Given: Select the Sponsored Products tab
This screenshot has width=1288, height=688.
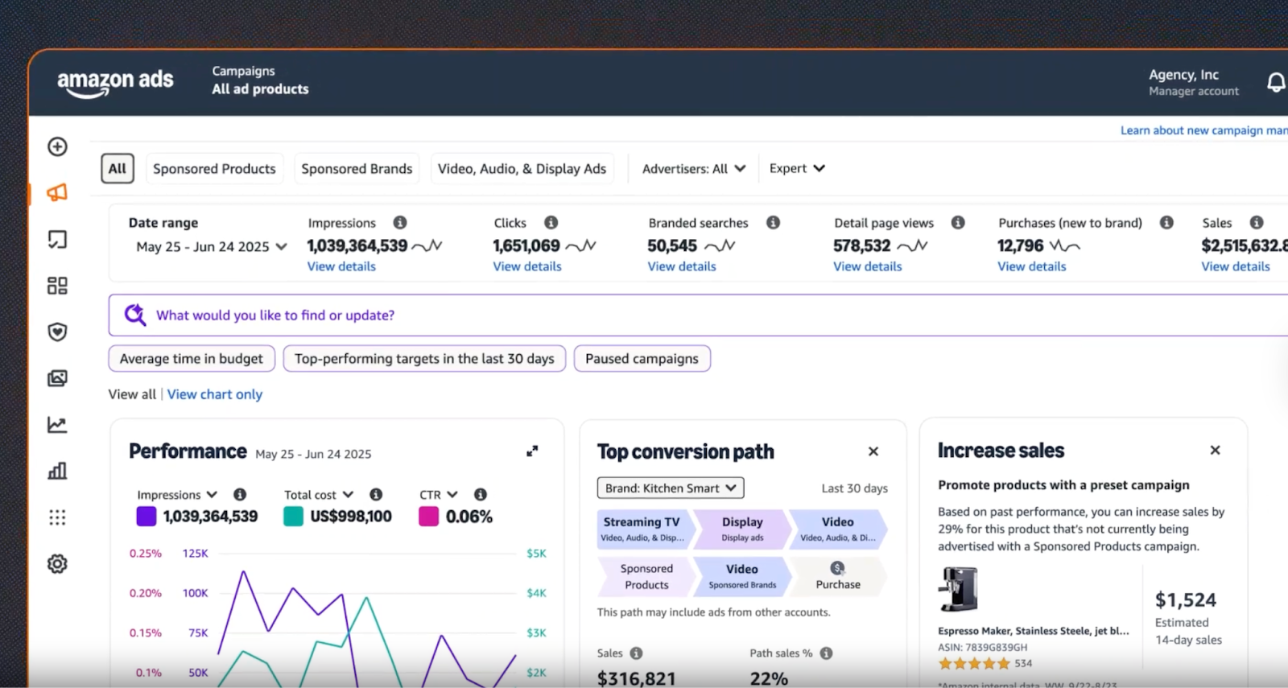Looking at the screenshot, I should click(214, 169).
